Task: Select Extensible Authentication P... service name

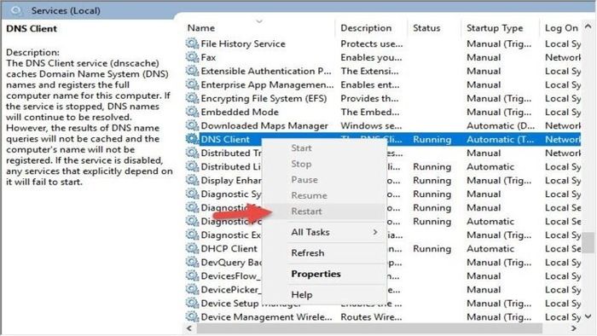Action: point(266,71)
